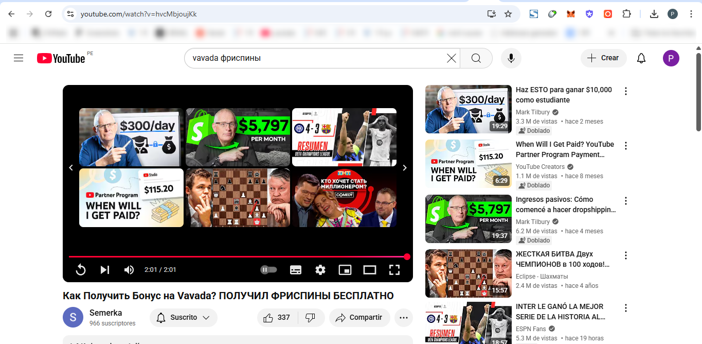Open YouTube Creators channel in sidebar

540,167
